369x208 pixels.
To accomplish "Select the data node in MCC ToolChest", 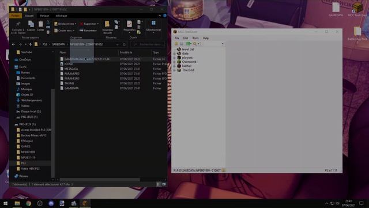I will tap(185, 54).
